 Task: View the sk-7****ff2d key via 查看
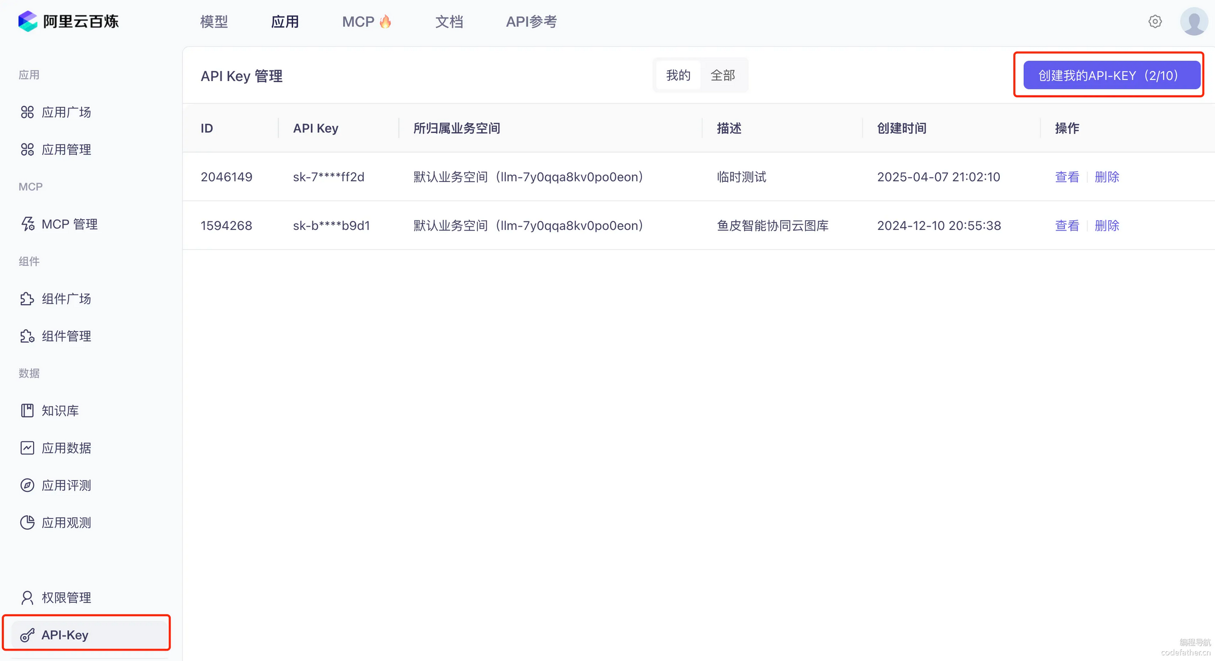tap(1067, 177)
